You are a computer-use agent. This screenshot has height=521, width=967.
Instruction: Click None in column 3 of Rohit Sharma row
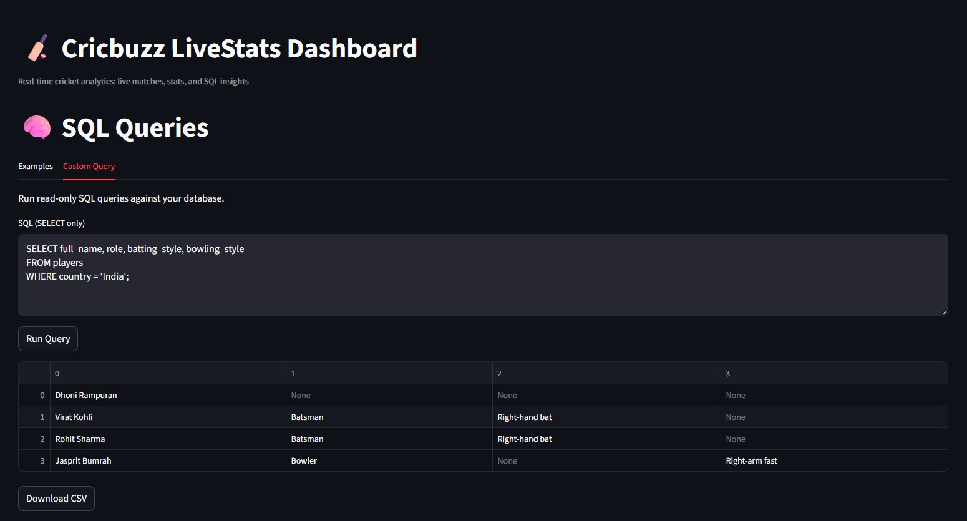pyautogui.click(x=834, y=439)
